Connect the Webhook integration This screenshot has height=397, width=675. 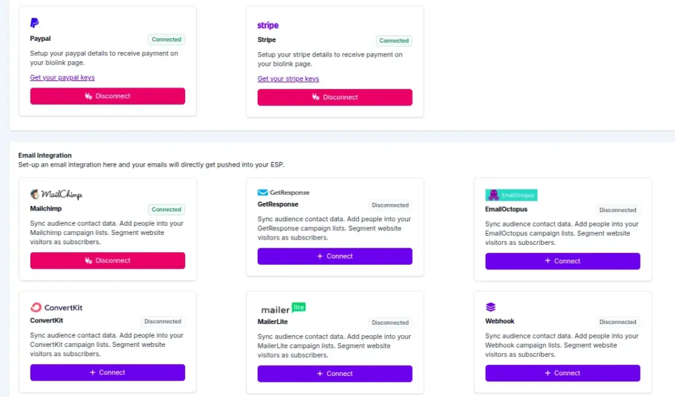pos(562,373)
